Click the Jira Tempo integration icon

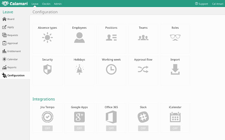pos(47,117)
